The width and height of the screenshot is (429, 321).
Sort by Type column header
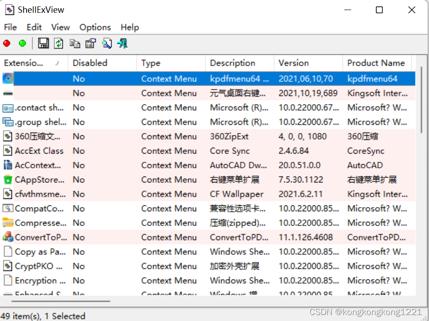tap(171, 63)
